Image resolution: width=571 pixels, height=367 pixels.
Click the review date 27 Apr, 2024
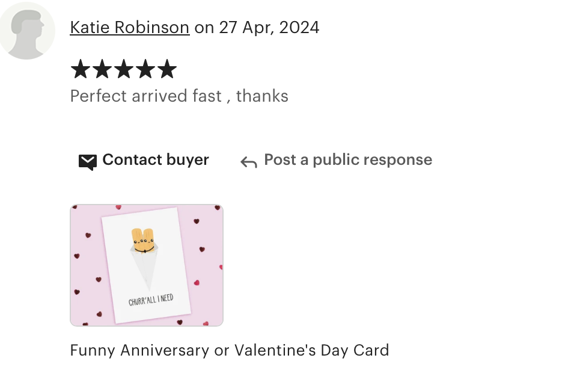click(269, 28)
